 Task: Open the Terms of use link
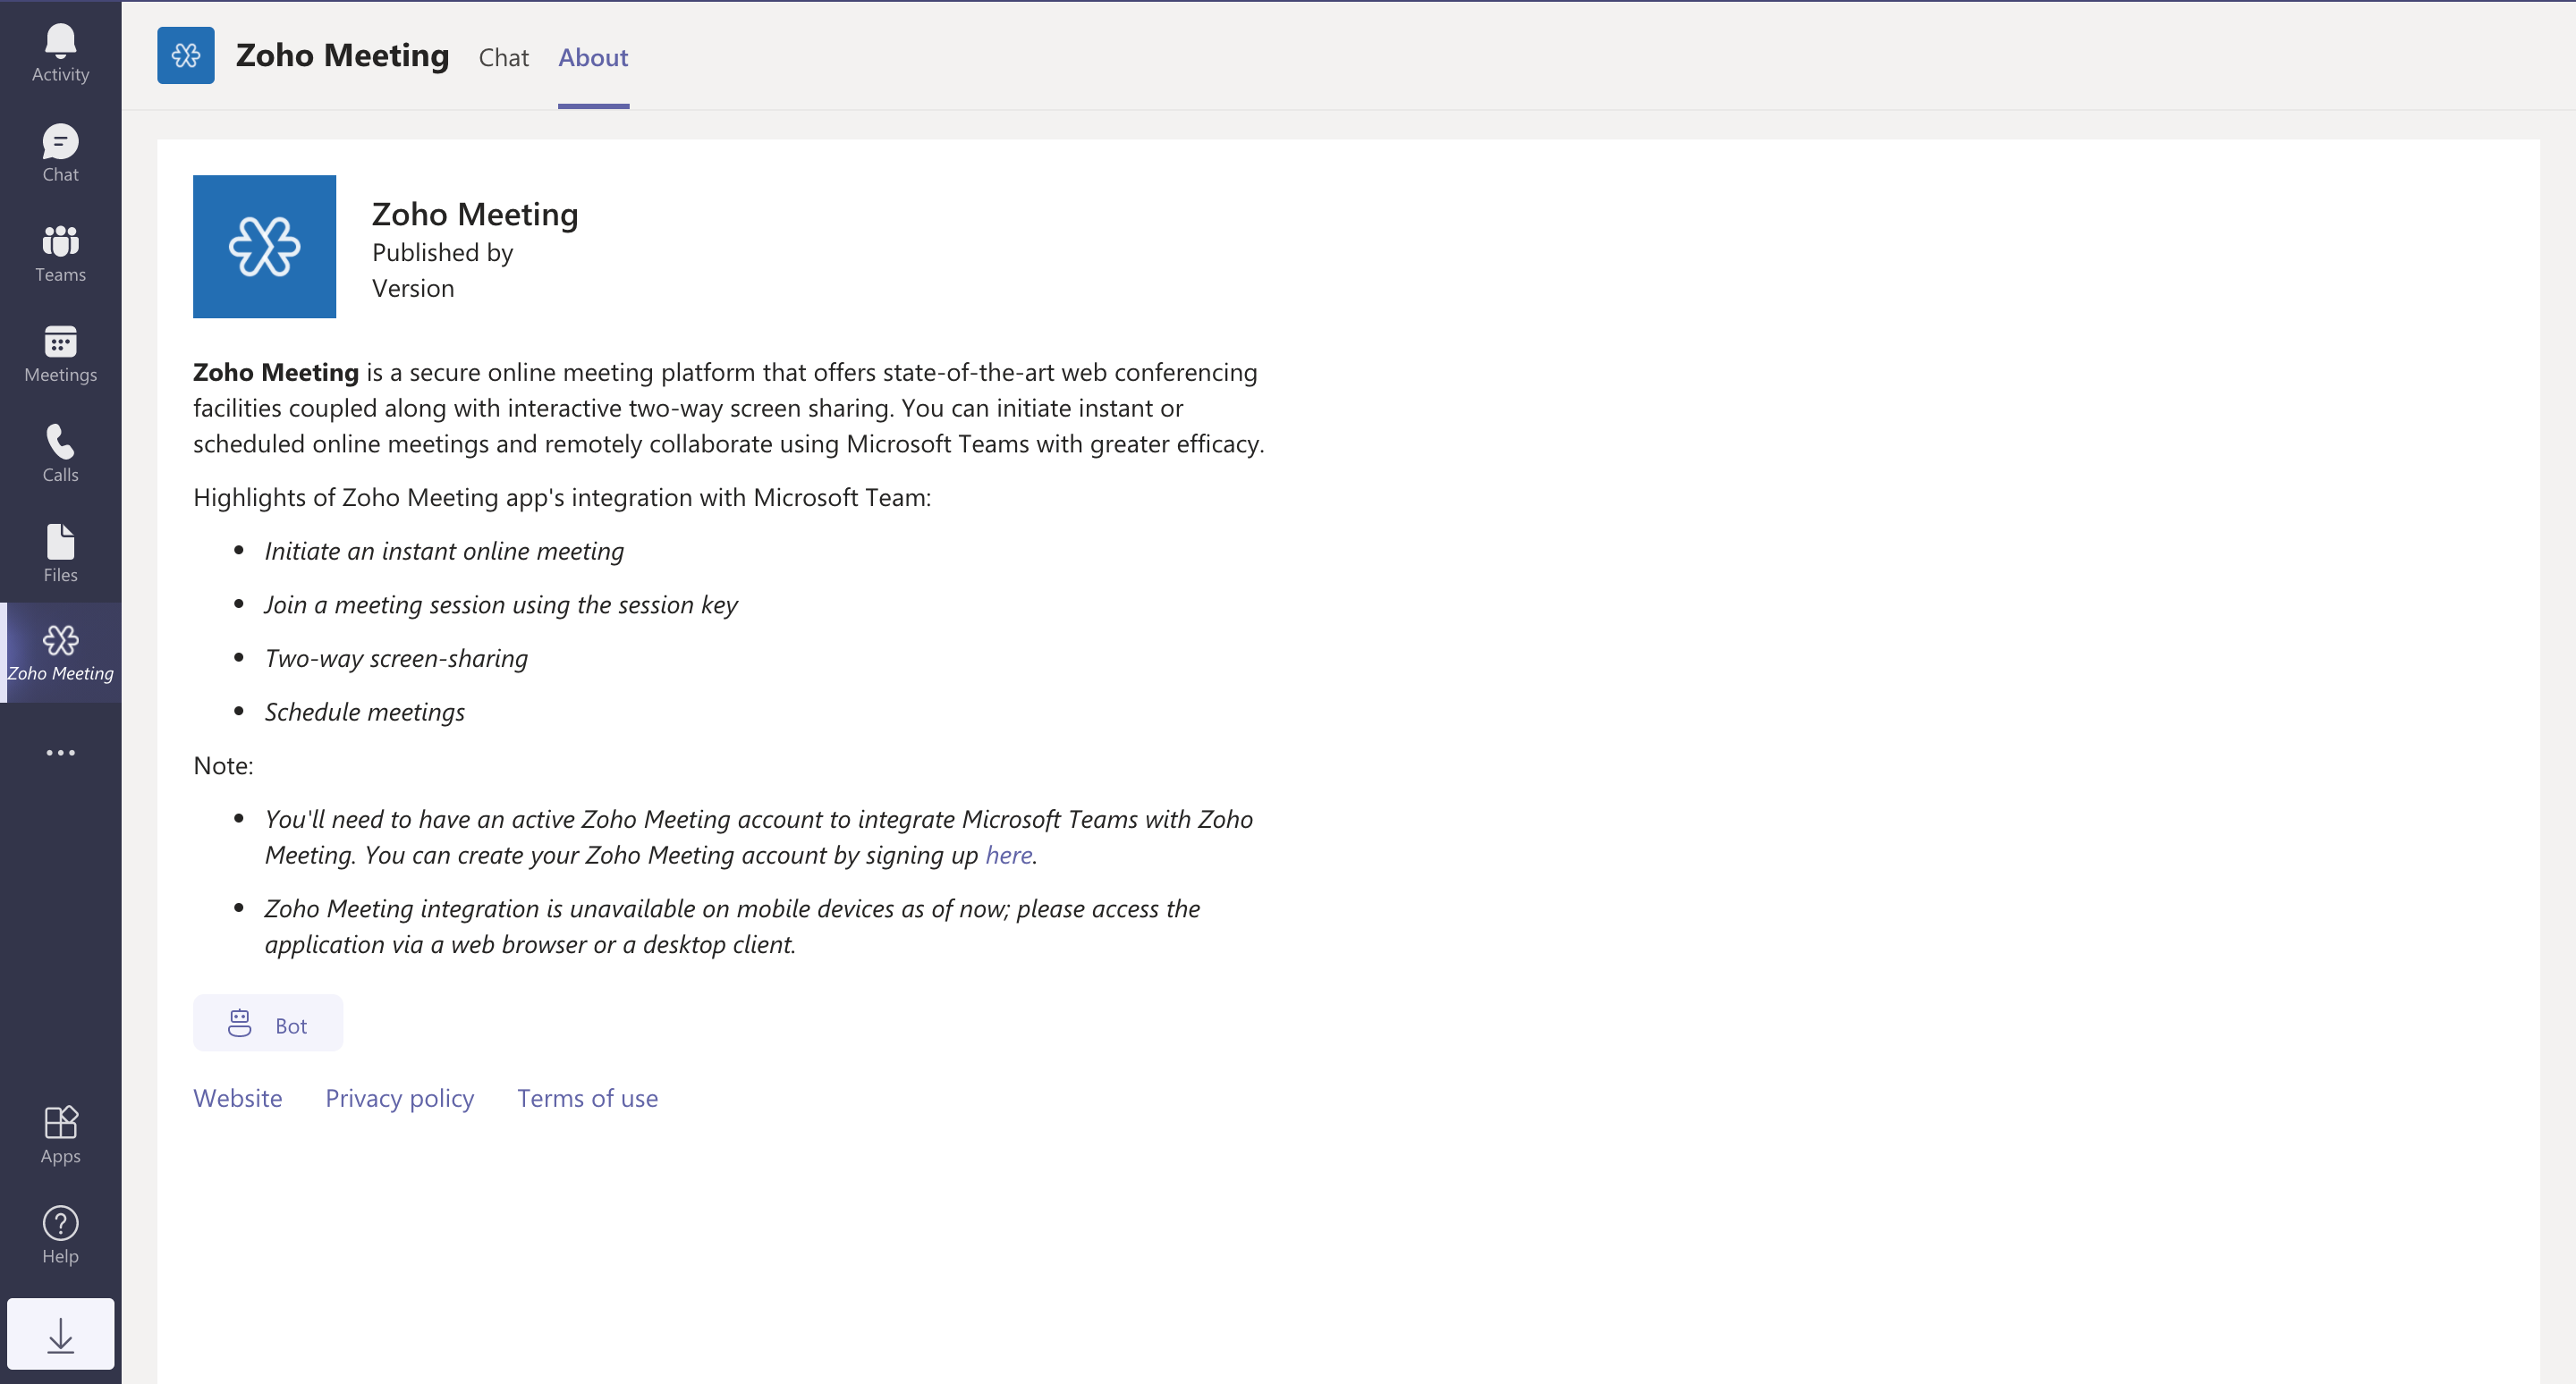pos(587,1098)
